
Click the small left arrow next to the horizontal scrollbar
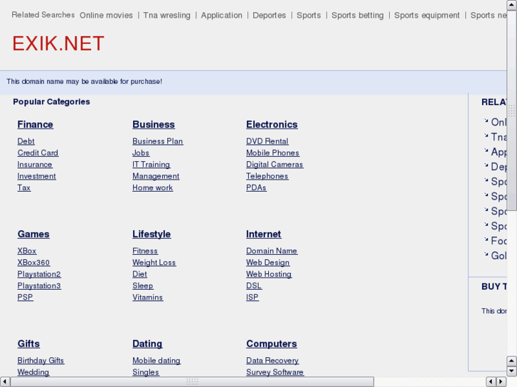point(491,382)
